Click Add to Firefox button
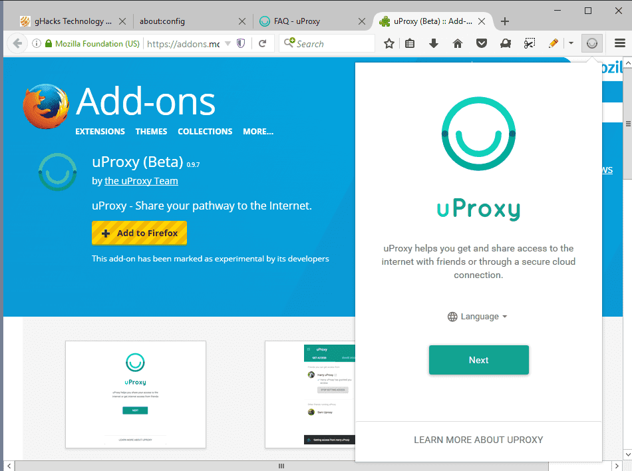The width and height of the screenshot is (632, 471). point(139,233)
